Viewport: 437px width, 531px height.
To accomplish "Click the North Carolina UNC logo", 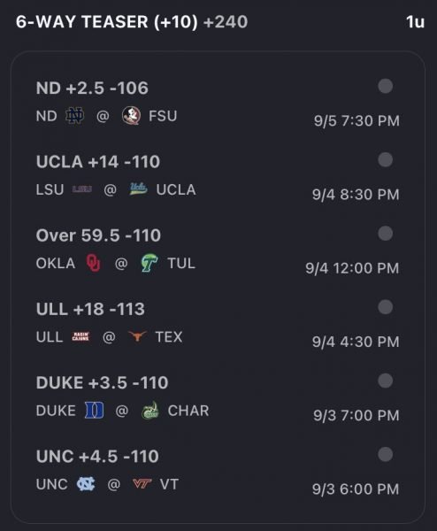I will pos(86,484).
